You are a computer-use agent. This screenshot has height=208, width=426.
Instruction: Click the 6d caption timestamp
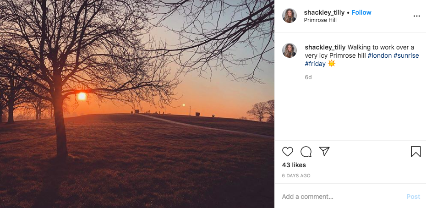308,77
